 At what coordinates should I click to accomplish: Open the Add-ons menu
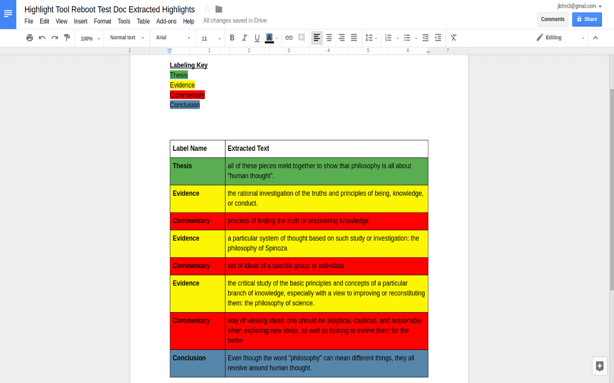166,21
